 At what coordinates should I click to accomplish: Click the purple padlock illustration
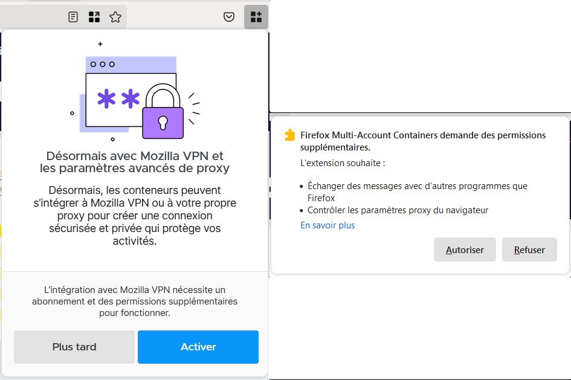point(163,111)
